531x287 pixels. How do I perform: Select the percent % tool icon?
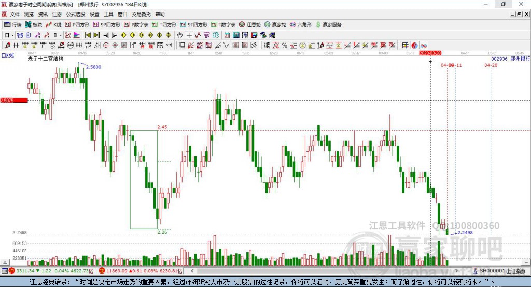coord(285,46)
